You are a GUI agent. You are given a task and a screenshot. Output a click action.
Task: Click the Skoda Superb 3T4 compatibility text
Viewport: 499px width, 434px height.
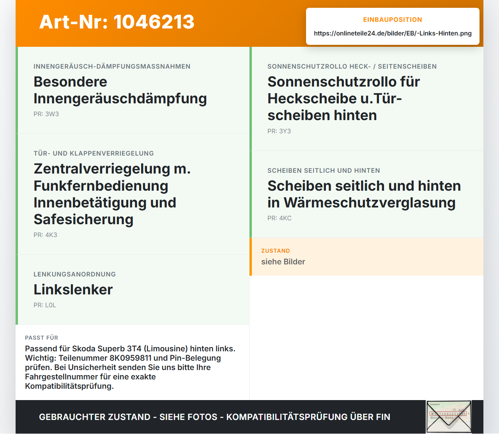130,367
